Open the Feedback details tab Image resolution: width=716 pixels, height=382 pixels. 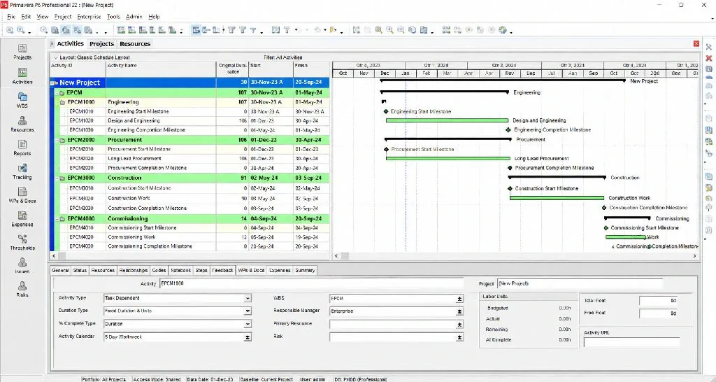tap(222, 271)
